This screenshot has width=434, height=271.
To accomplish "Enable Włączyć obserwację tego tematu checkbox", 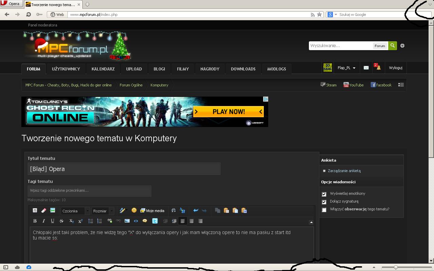I will [x=324, y=210].
